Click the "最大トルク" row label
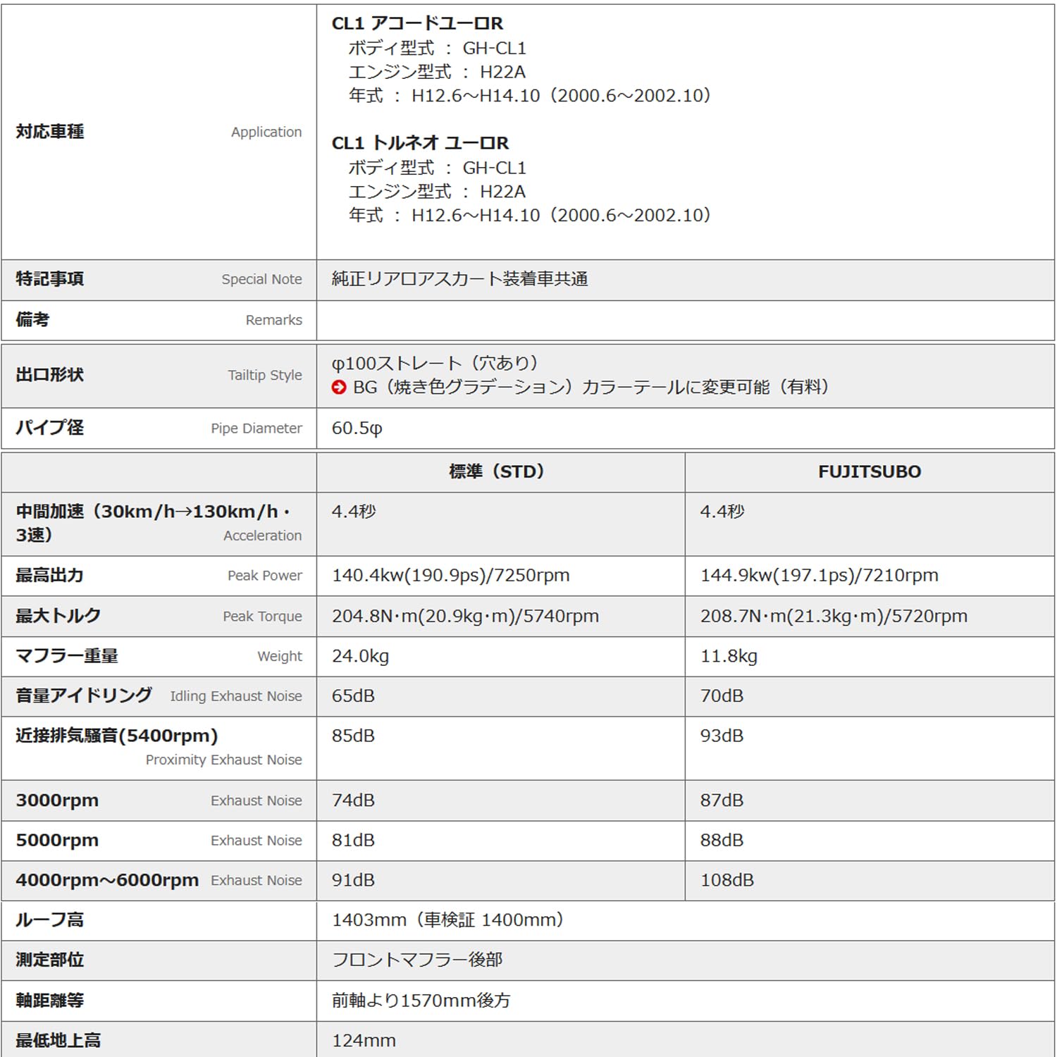This screenshot has width=1057, height=1057. (58, 616)
